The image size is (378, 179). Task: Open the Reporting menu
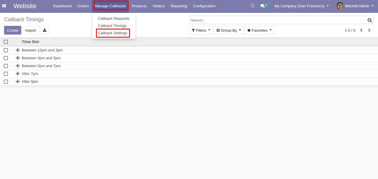[179, 6]
